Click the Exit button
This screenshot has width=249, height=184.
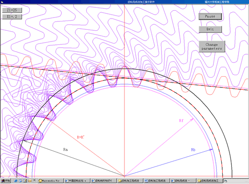click(210, 29)
